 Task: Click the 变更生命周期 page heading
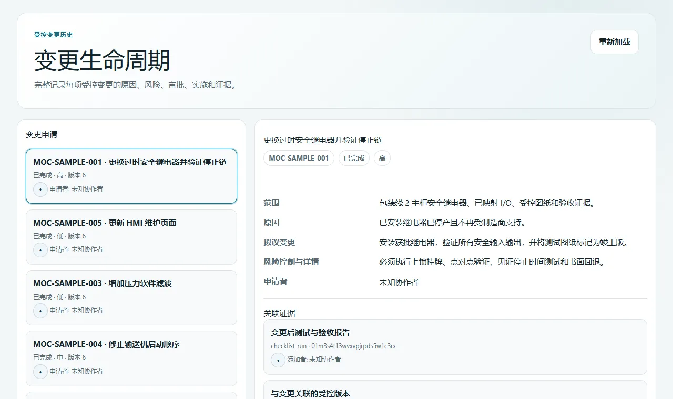click(x=102, y=61)
